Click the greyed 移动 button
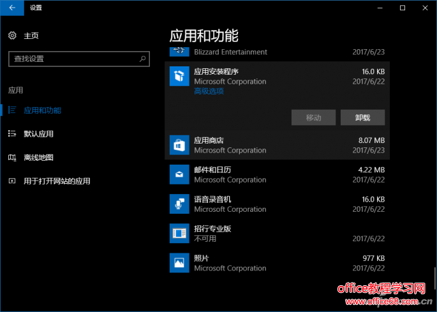This screenshot has height=312, width=437. coord(313,117)
